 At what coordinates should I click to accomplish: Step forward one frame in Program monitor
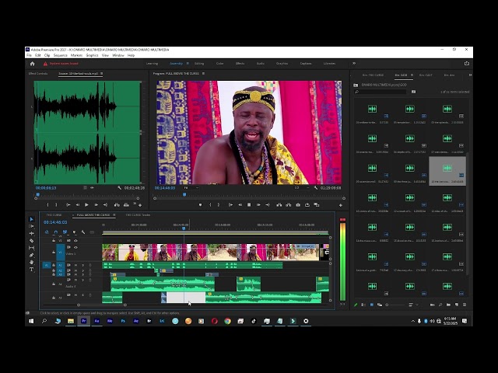(x=258, y=205)
